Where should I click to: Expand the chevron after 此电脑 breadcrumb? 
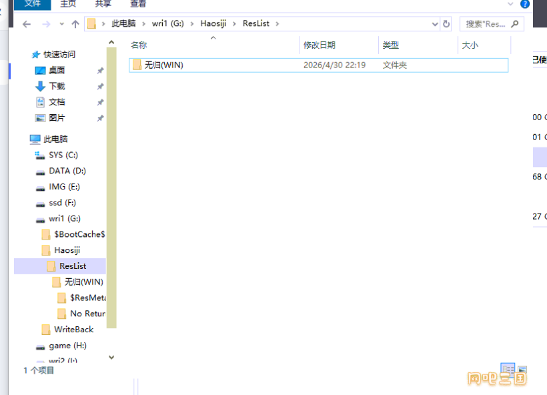(x=143, y=24)
